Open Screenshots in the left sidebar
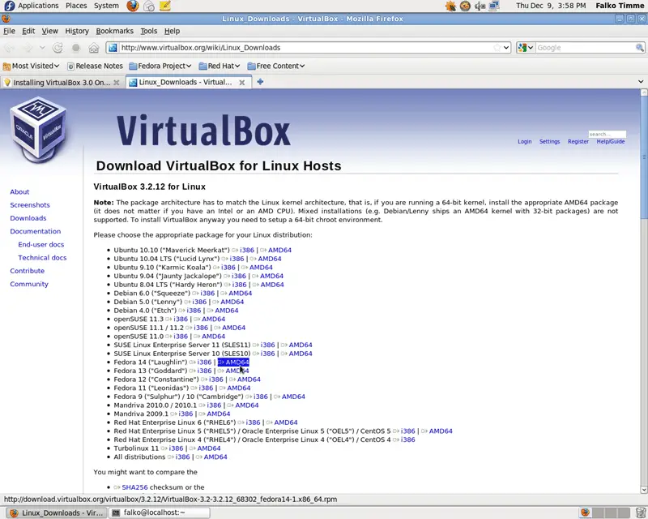The height and width of the screenshot is (519, 648). [30, 205]
